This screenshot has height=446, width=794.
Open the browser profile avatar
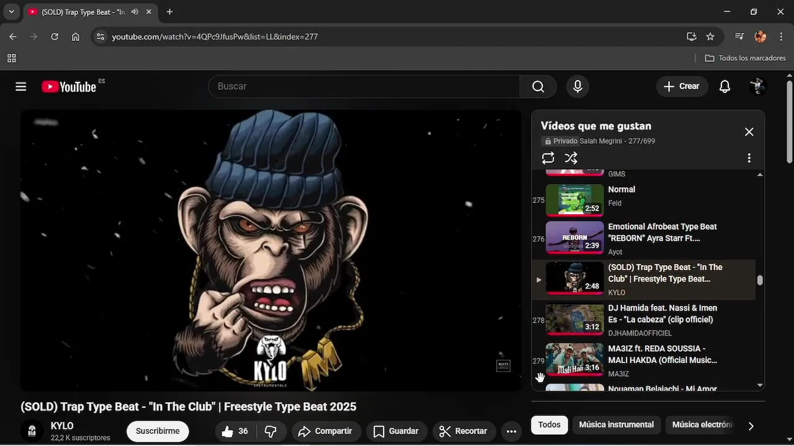click(761, 37)
